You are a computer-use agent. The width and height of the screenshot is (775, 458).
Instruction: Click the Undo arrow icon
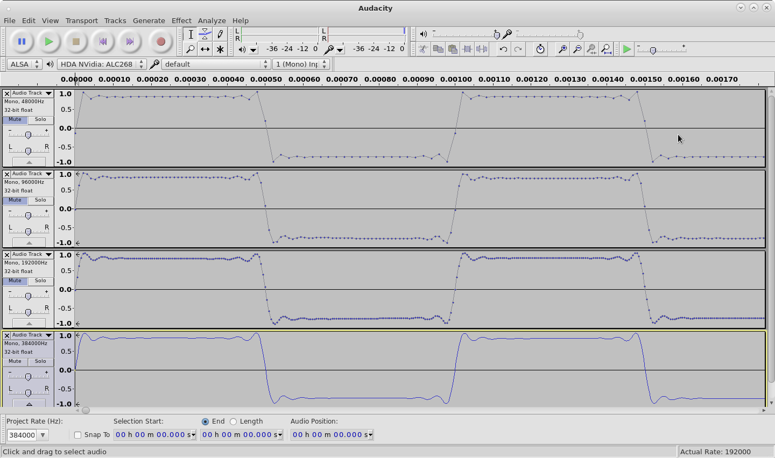coord(503,49)
